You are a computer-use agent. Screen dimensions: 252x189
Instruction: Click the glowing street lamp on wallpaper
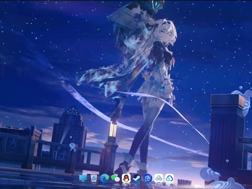113,130
